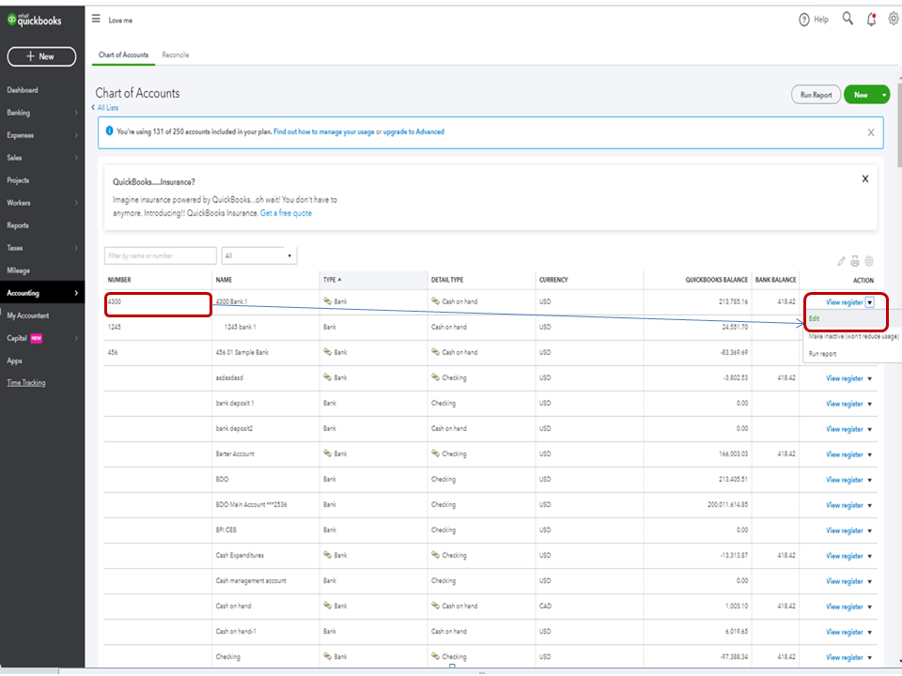Open the notifications bell icon
This screenshot has height=676, width=902.
[872, 19]
